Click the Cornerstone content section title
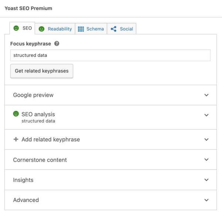 [x=40, y=160]
